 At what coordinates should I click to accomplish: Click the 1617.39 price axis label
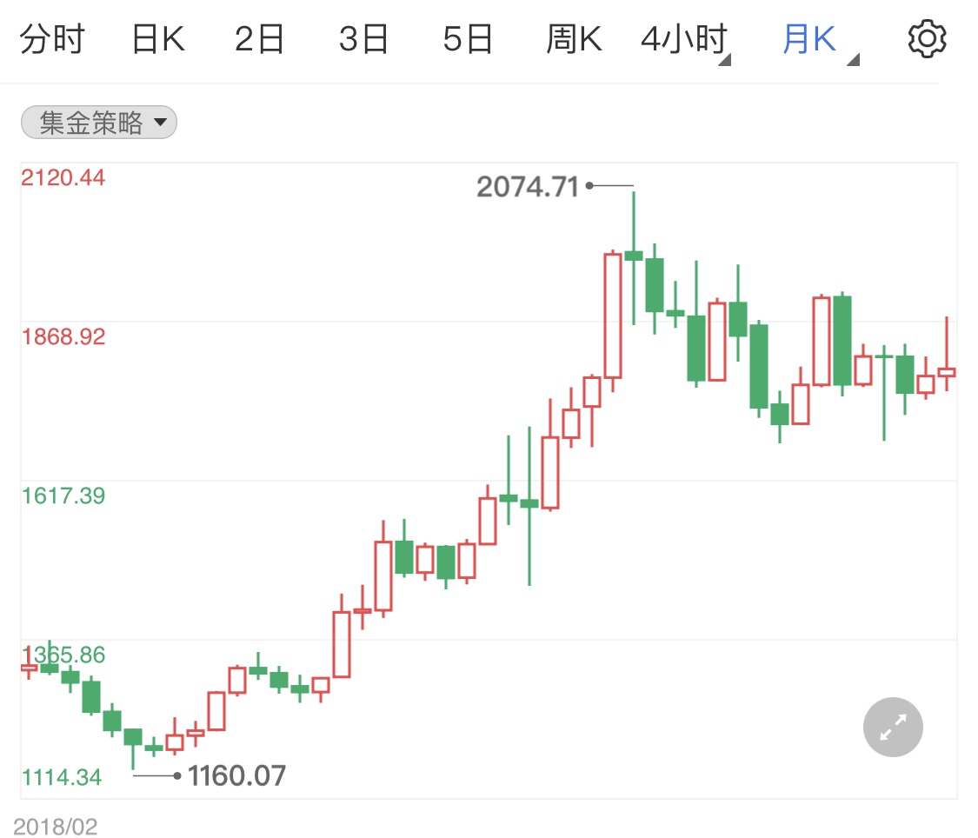[x=63, y=495]
